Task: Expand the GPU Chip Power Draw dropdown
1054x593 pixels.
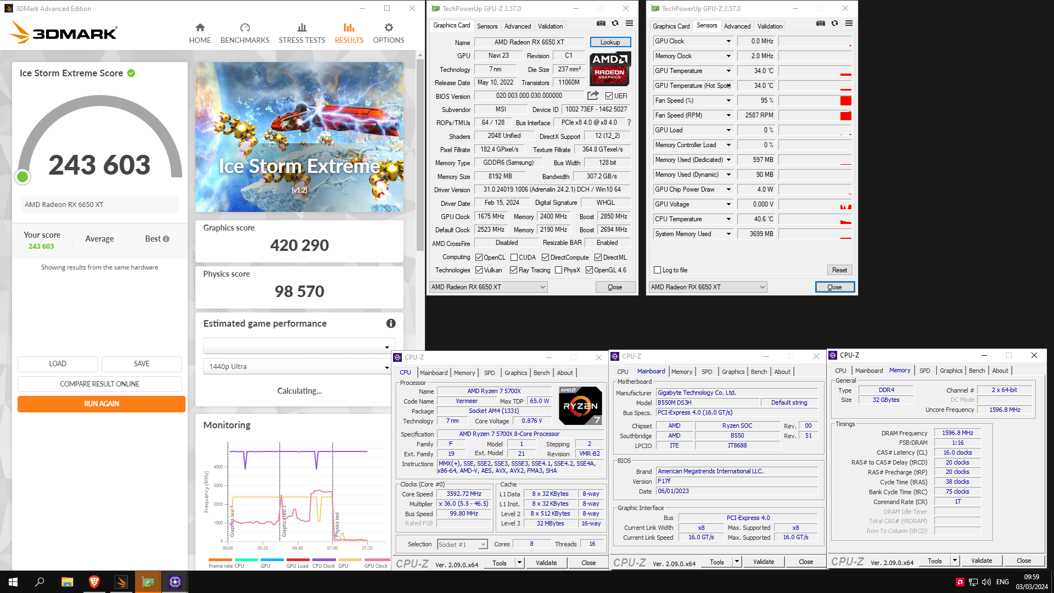Action: [x=728, y=189]
